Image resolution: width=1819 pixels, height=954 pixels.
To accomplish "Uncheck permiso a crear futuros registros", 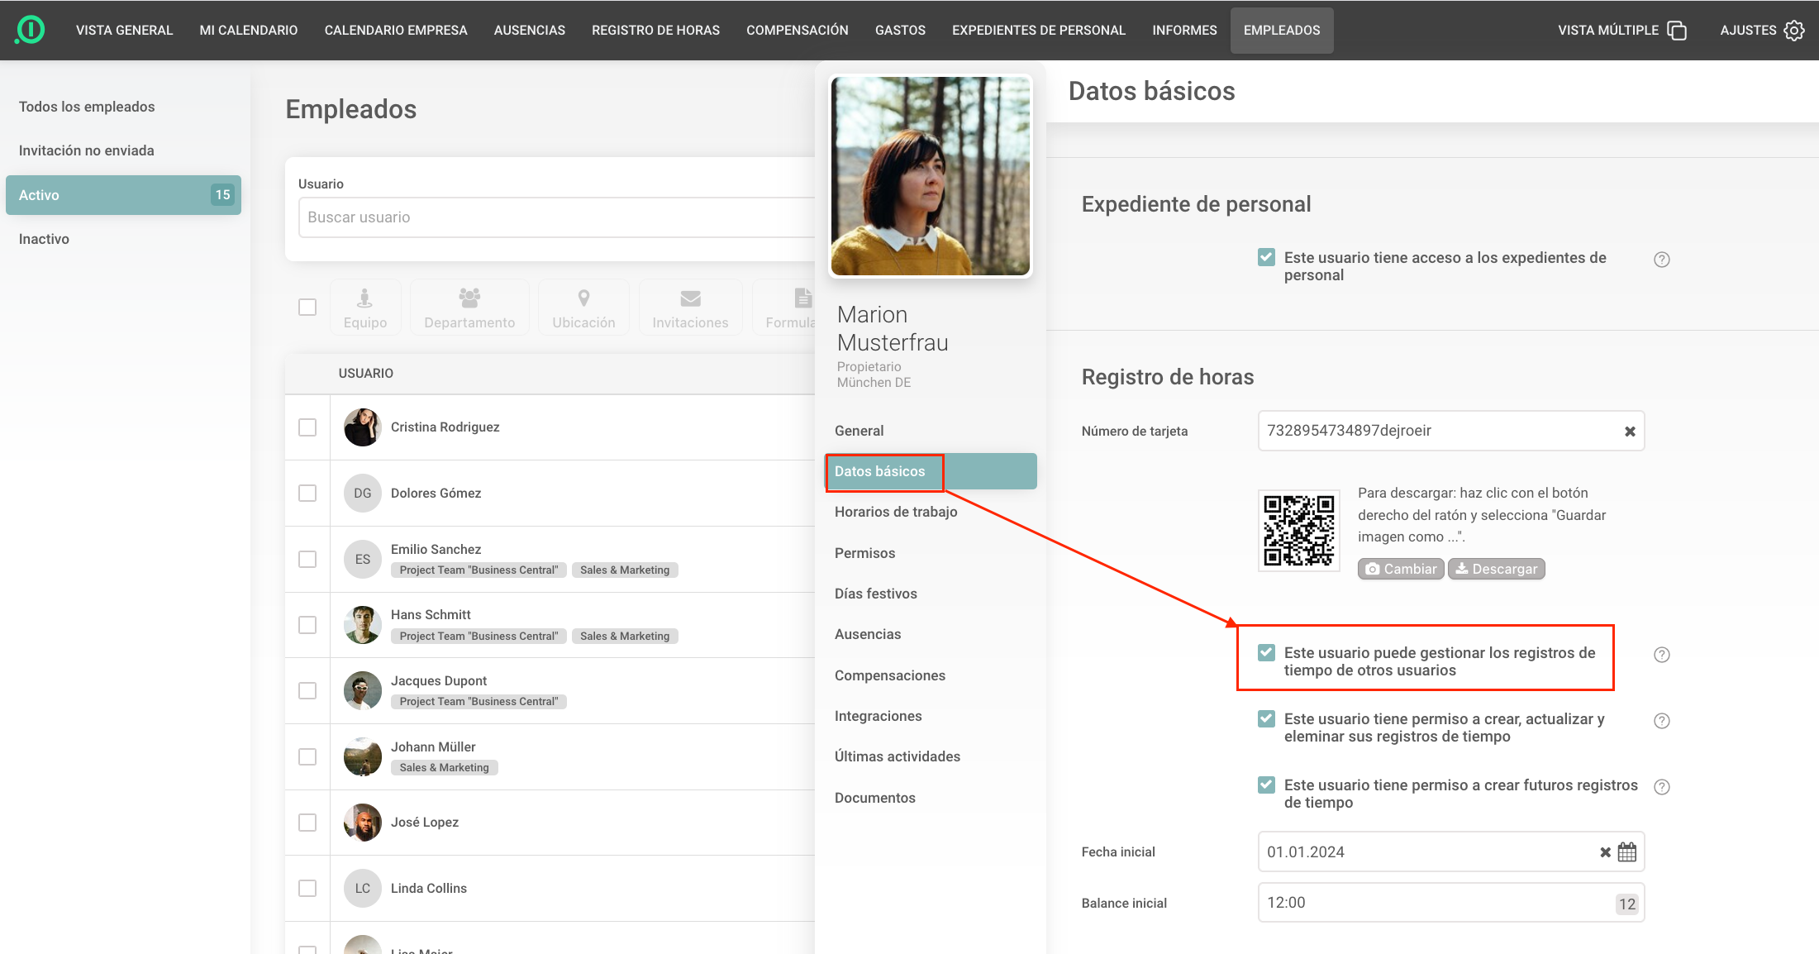I will click(1266, 785).
